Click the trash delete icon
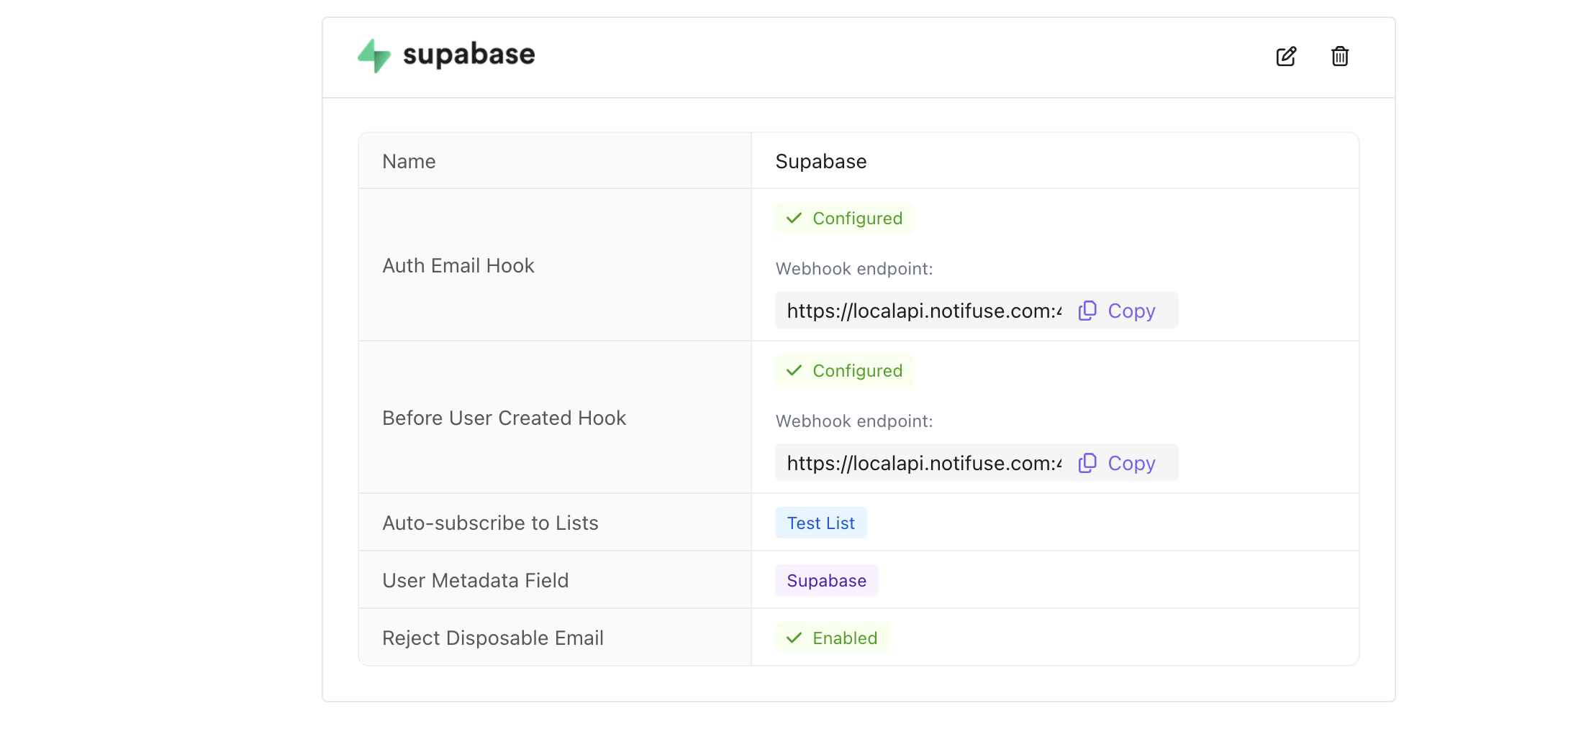 click(1339, 57)
